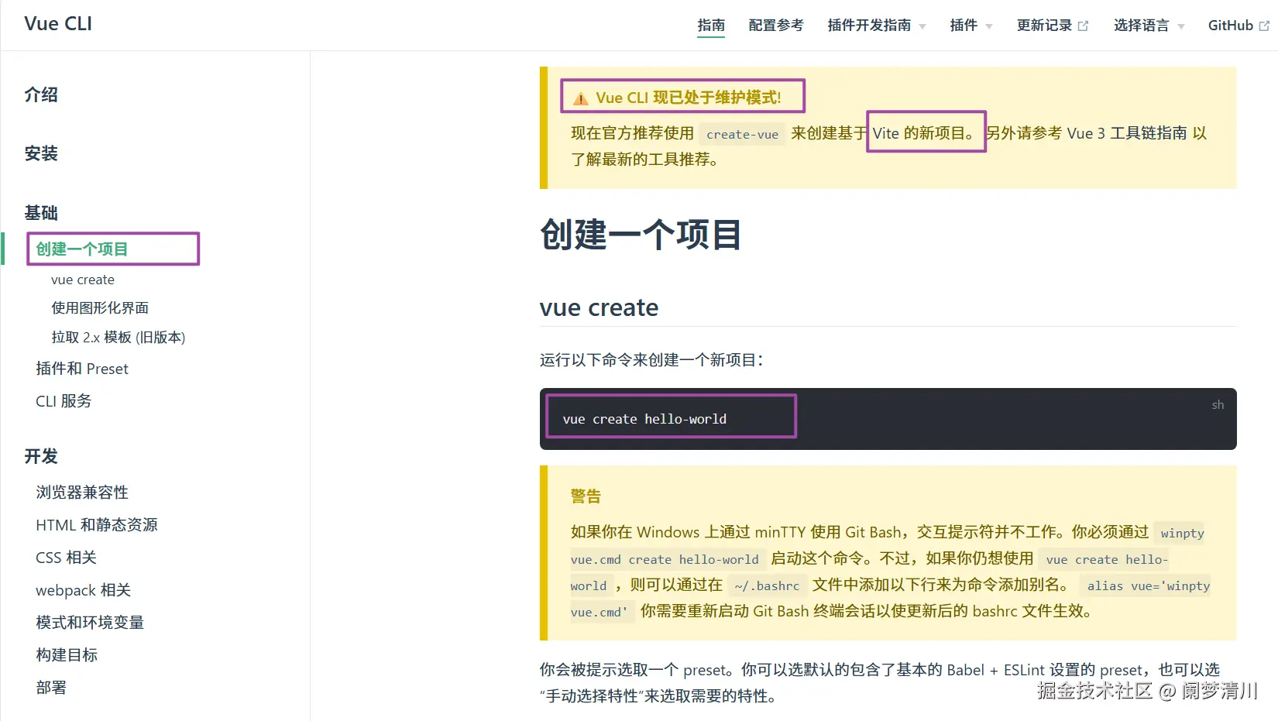
Task: Open CSS 相关 page
Action: pos(66,558)
